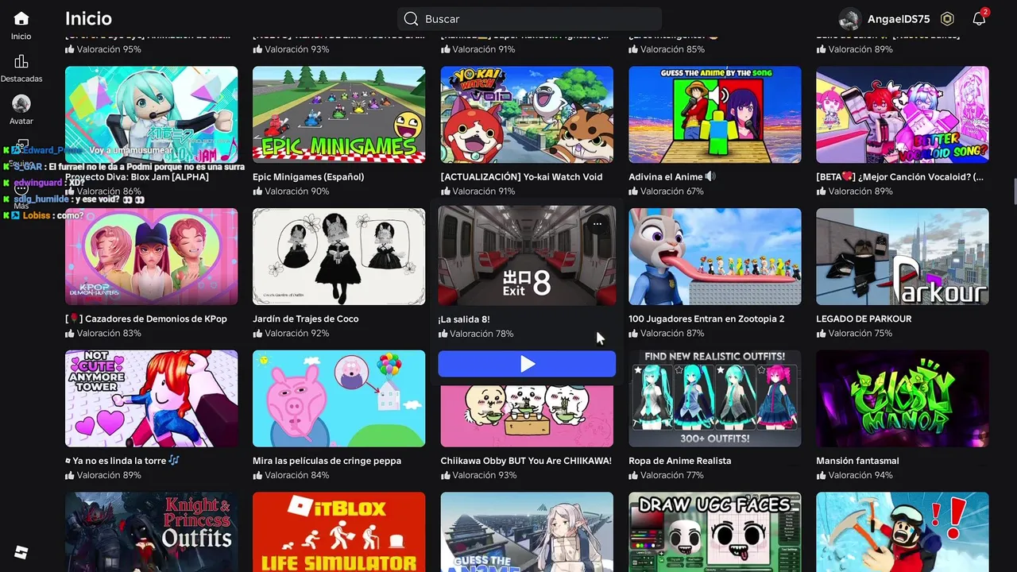Click title 'Ropa de Anime Realista'
This screenshot has height=572, width=1017.
point(680,461)
